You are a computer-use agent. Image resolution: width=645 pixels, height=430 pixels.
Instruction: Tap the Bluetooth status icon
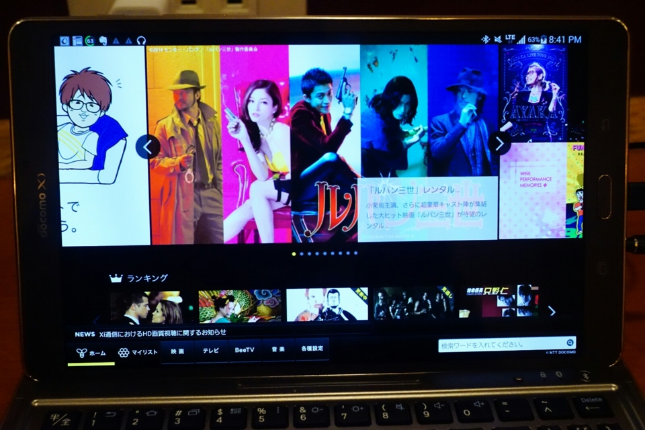[x=485, y=39]
